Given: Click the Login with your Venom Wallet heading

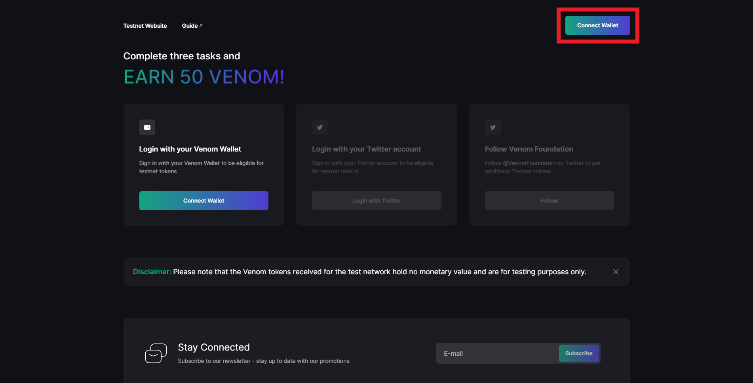Looking at the screenshot, I should (x=190, y=149).
